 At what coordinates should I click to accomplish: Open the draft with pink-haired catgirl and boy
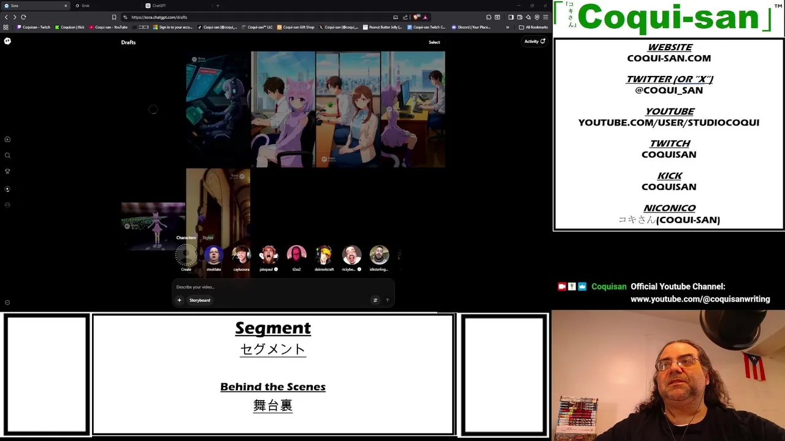(x=283, y=109)
